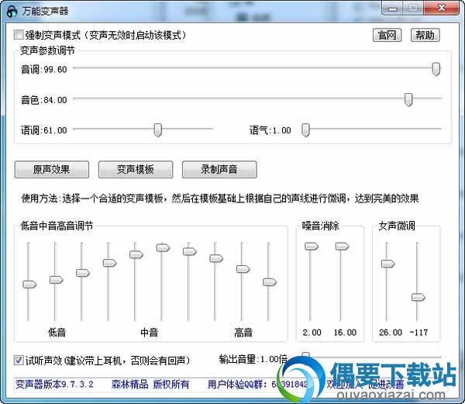Image resolution: width=465 pixels, height=404 pixels.
Task: Click the 语气 slider handle
Action: coord(305,130)
